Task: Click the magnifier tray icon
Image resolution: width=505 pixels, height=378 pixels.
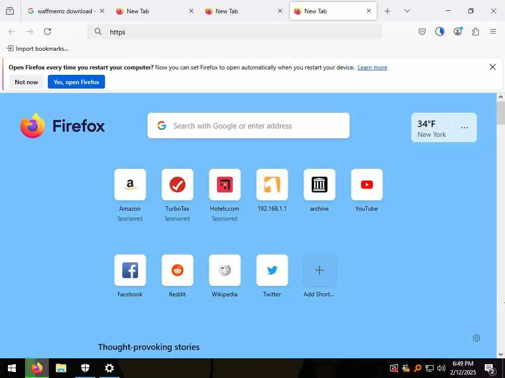Action: [418, 368]
